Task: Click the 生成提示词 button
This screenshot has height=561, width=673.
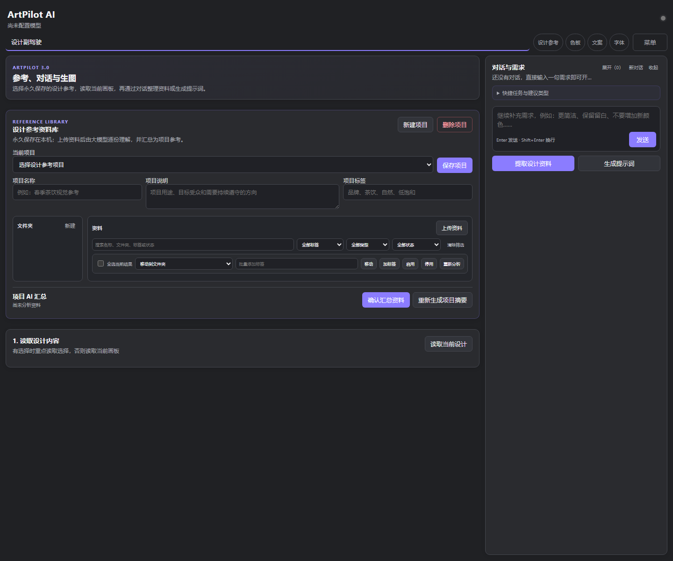Action: click(619, 164)
